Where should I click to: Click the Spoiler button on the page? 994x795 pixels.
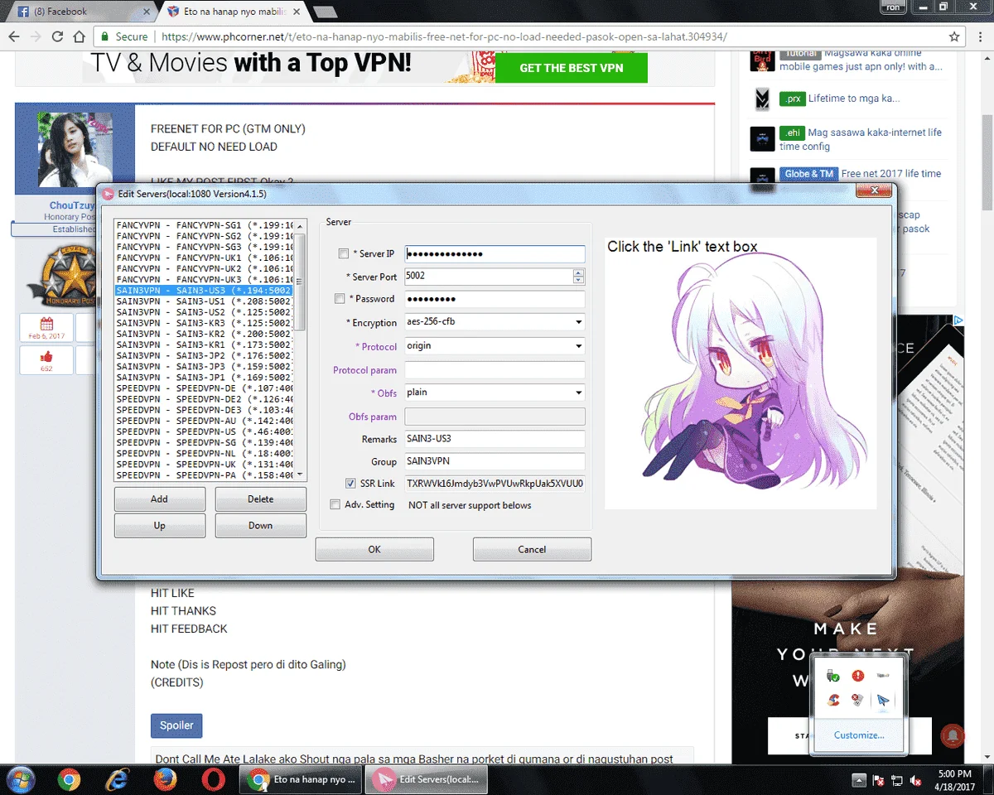(176, 725)
